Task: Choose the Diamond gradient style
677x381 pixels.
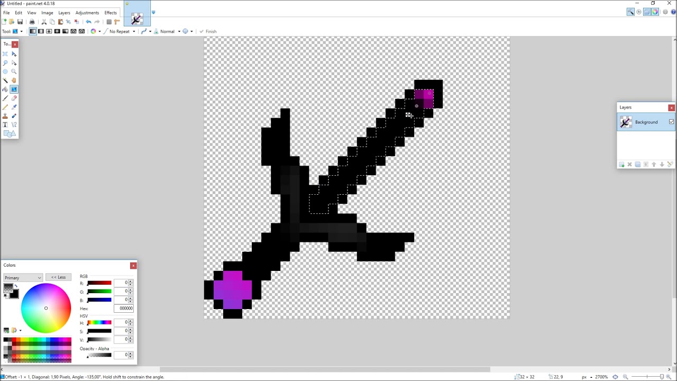Action: click(49, 31)
